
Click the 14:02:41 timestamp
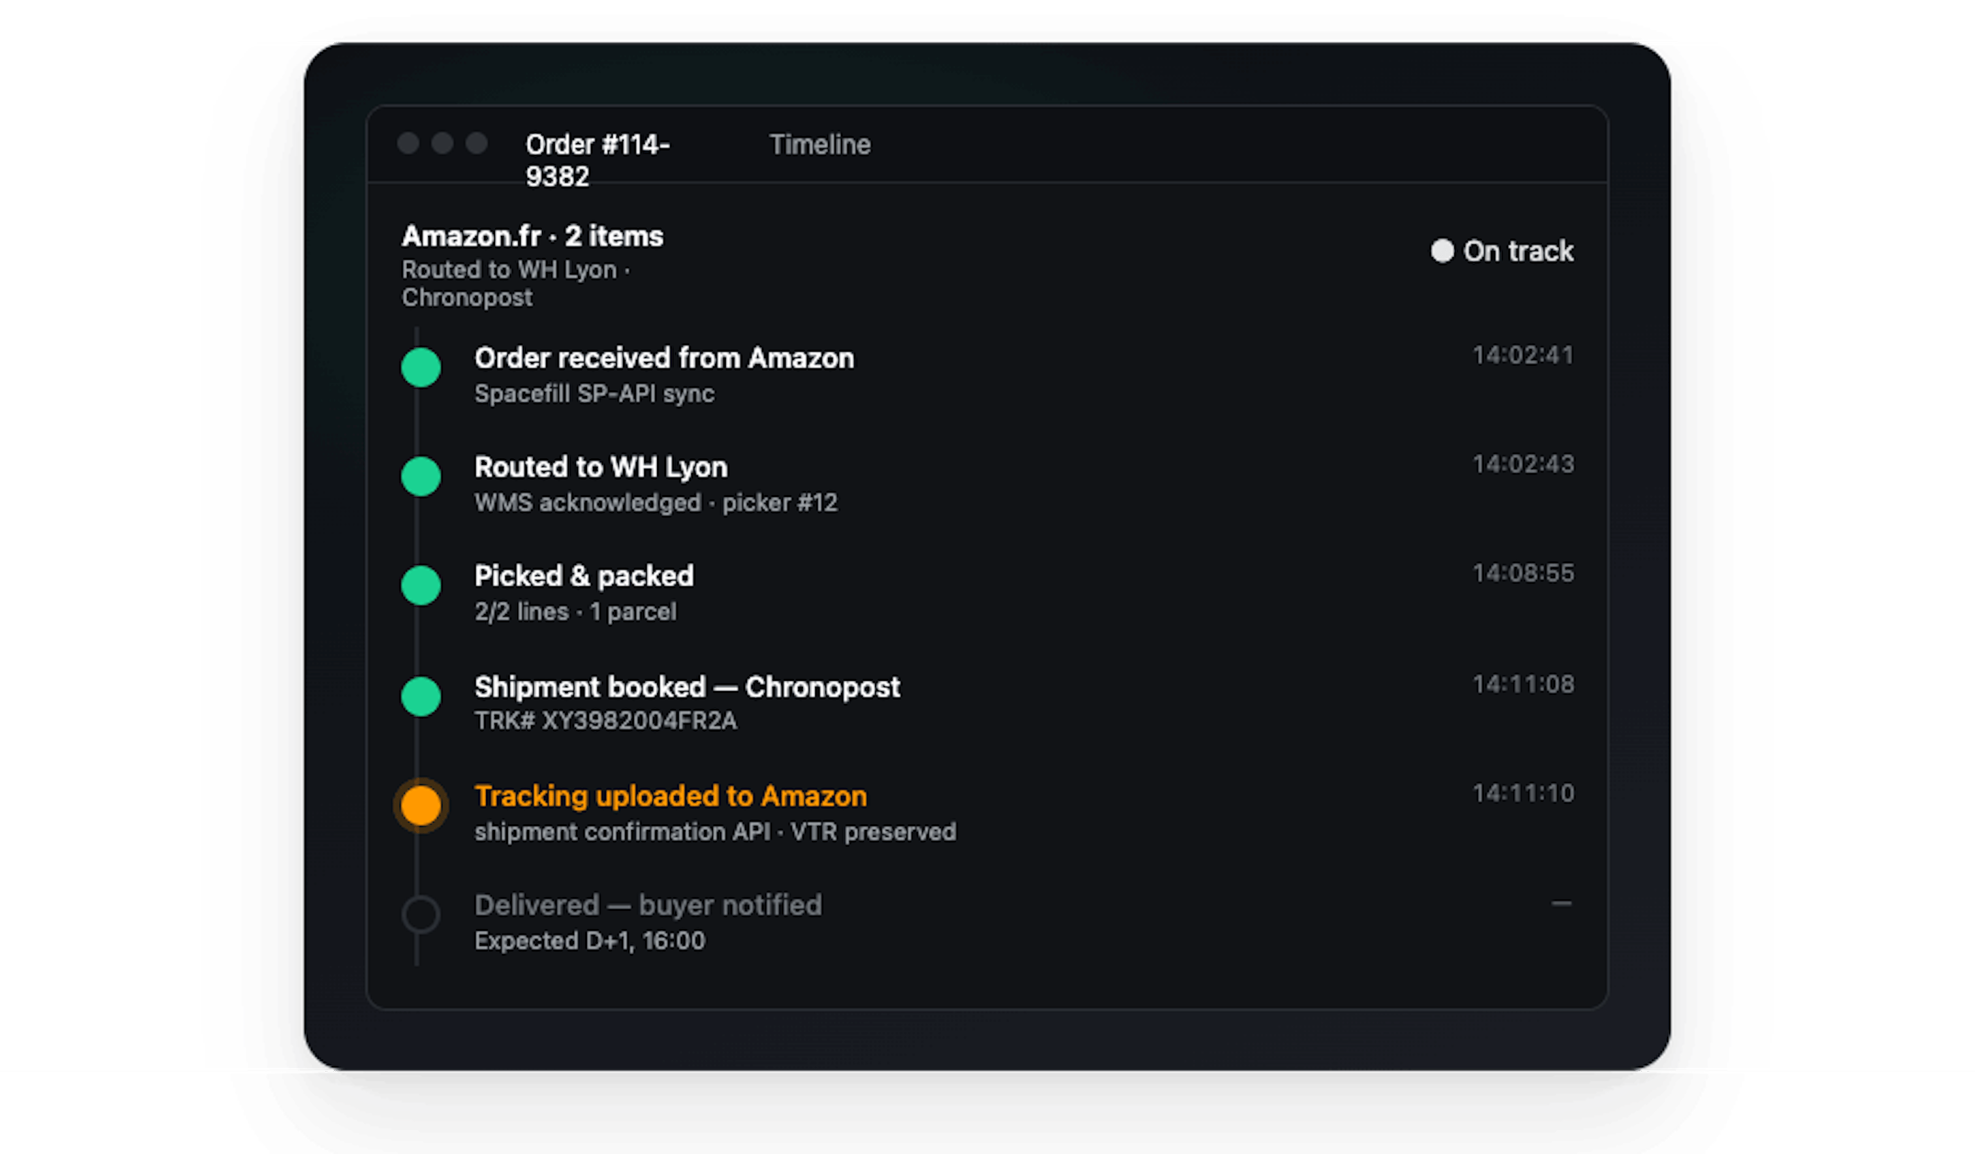pyautogui.click(x=1523, y=355)
